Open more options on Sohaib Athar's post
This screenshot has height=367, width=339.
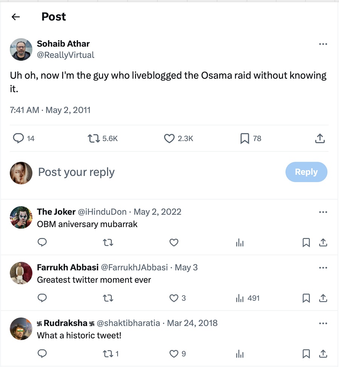point(323,44)
